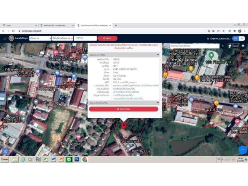Bookmark this page with star icon
This screenshot has height=186, width=248.
coord(224,31)
